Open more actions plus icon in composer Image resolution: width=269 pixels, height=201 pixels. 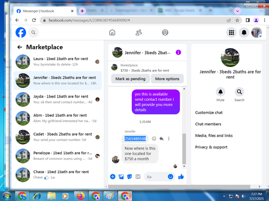(x=112, y=177)
